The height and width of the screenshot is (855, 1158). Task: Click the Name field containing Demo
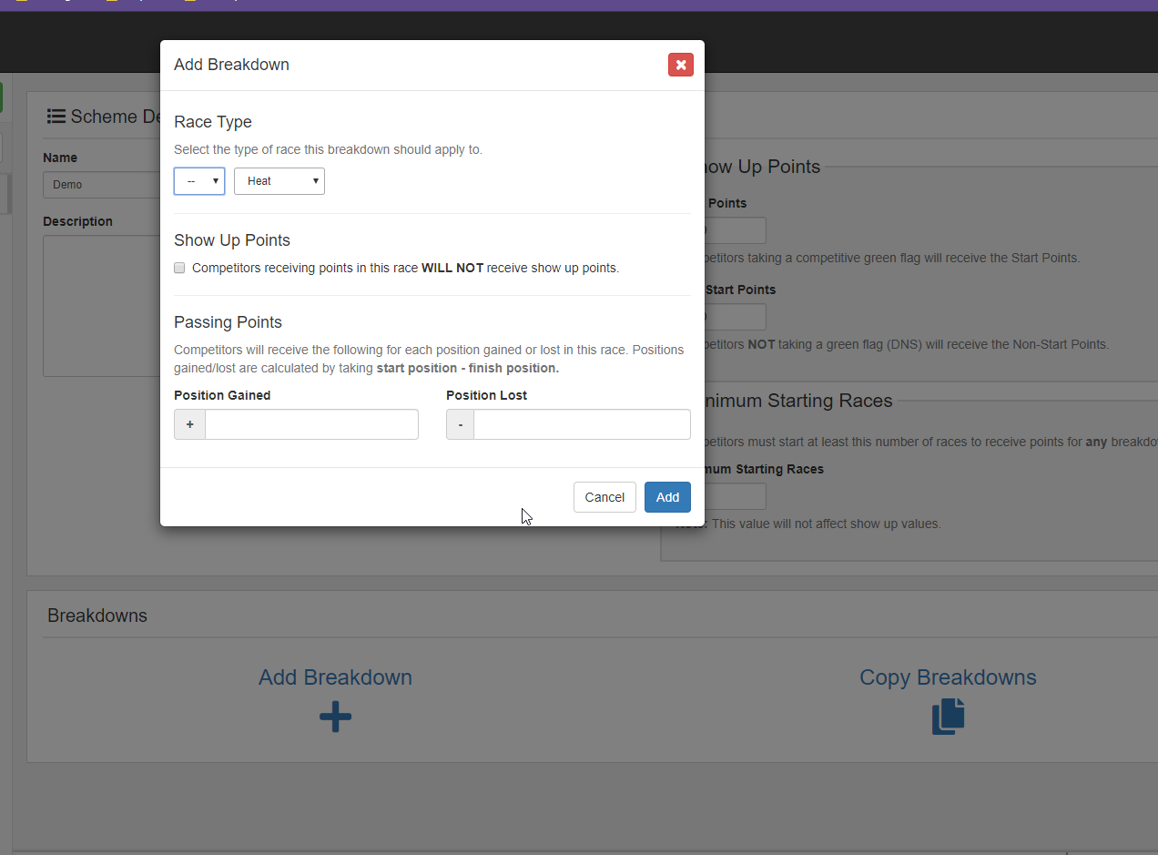click(102, 185)
